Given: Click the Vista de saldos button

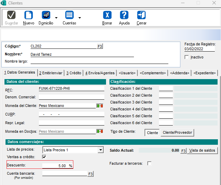Looking at the screenshot, I should coord(202,150).
